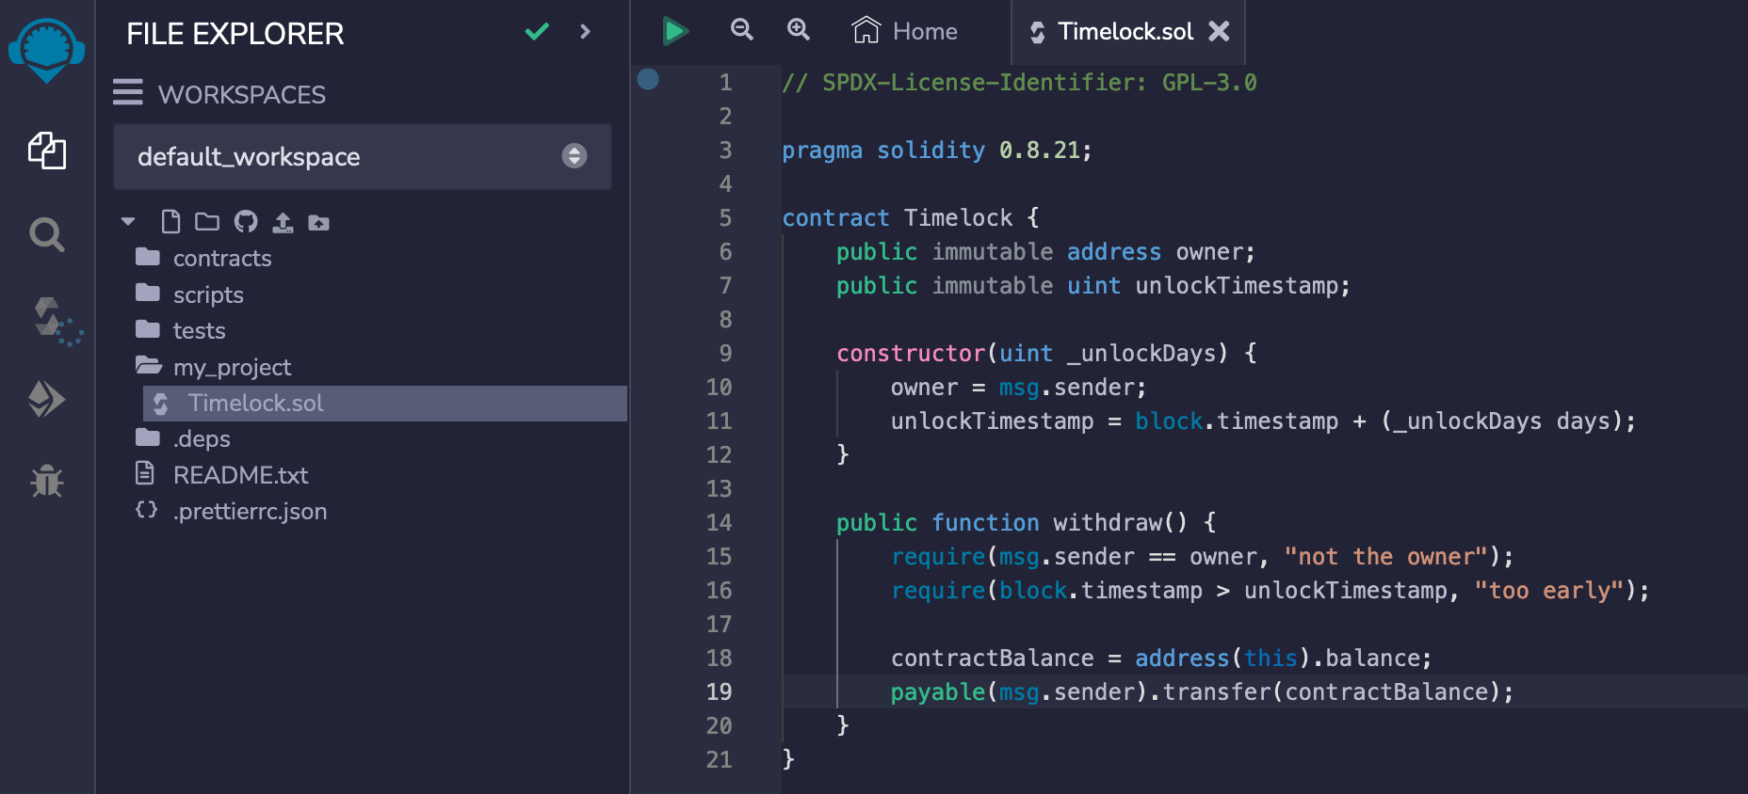This screenshot has width=1748, height=794.
Task: Open the Search in files icon
Action: [46, 234]
